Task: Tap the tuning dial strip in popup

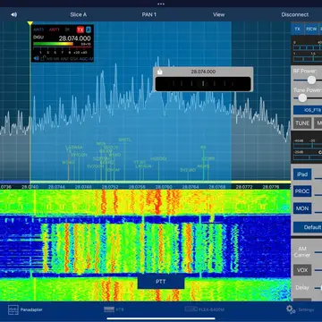Action: tap(203, 84)
